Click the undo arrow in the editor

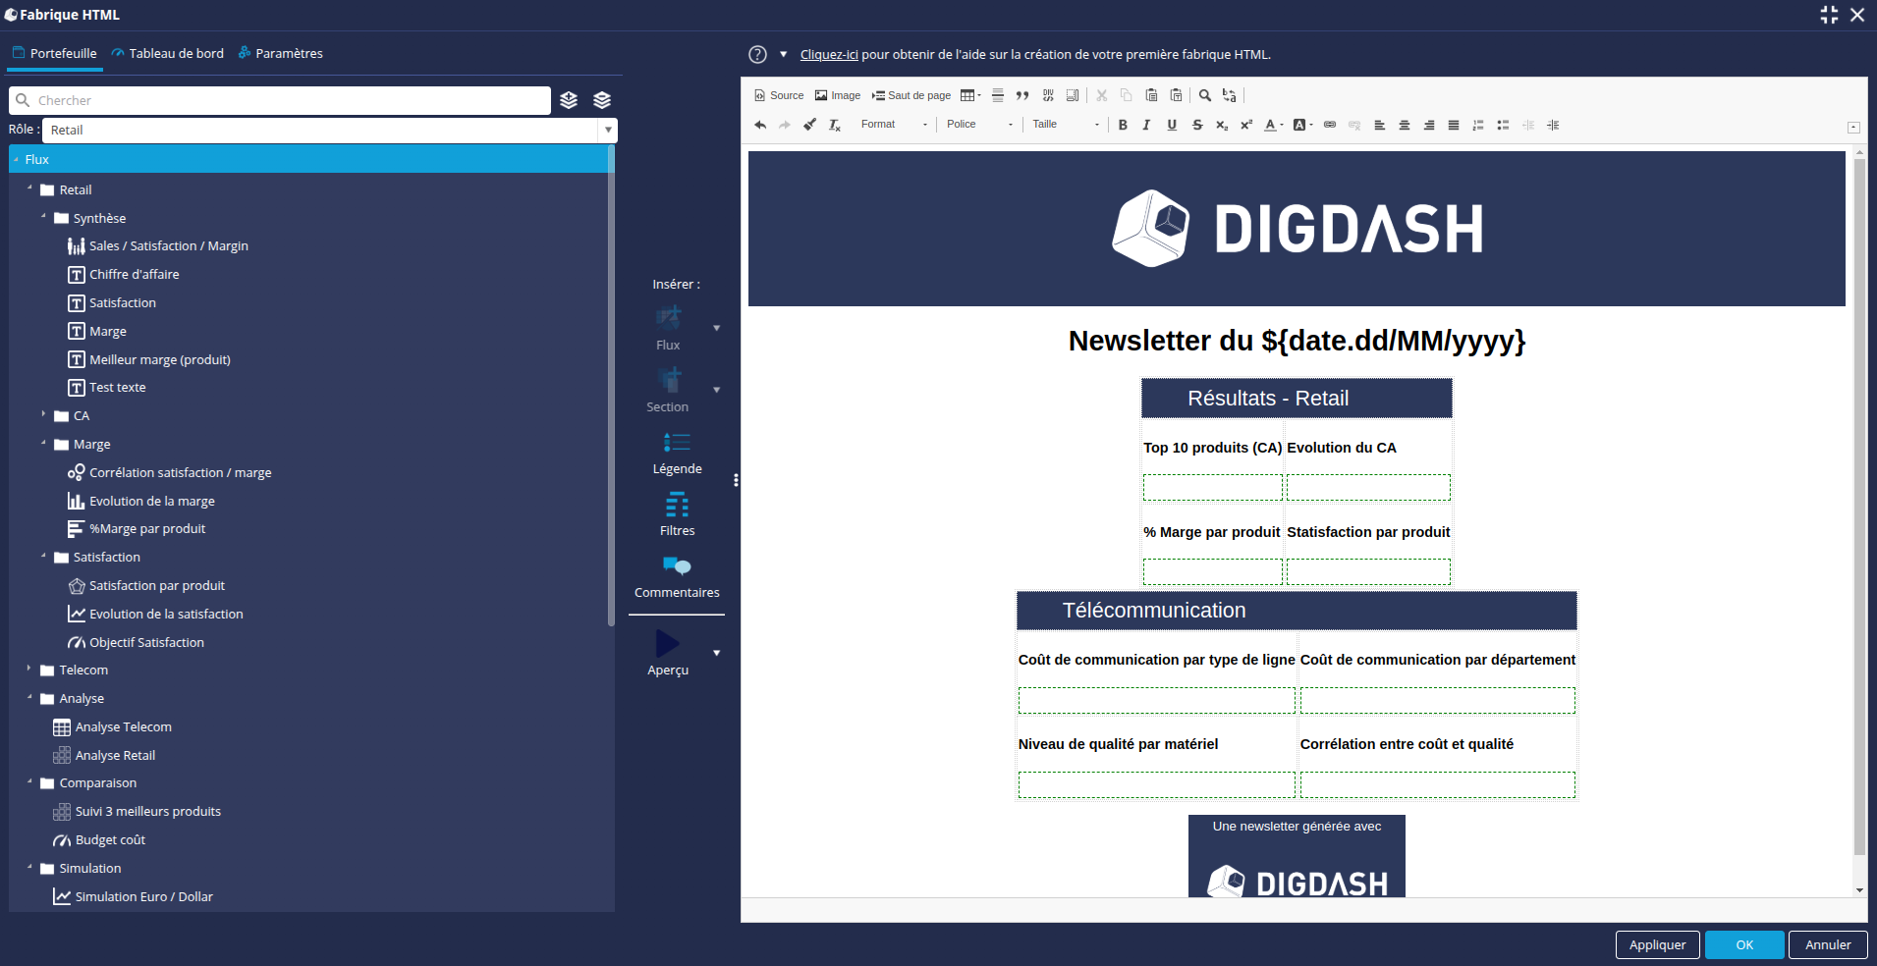(x=760, y=125)
